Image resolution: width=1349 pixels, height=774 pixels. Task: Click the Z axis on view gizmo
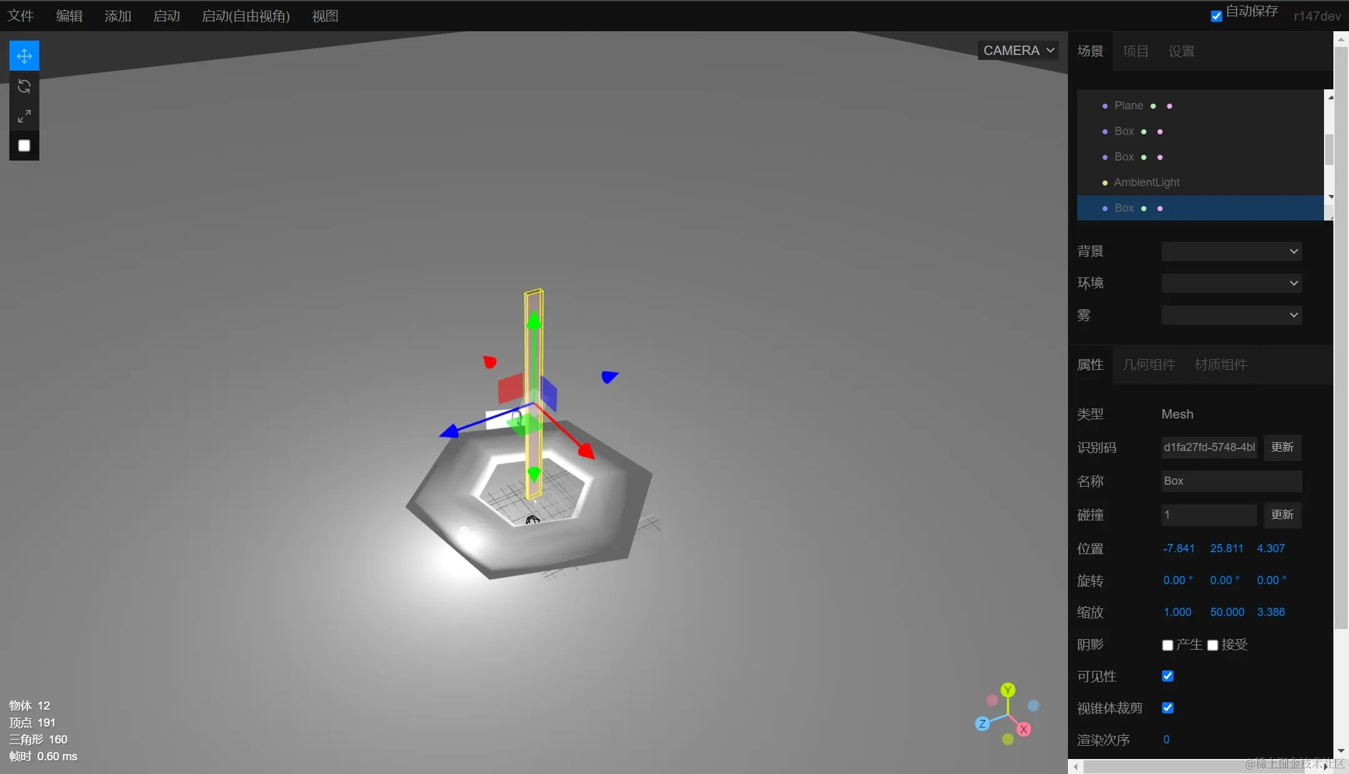(982, 724)
